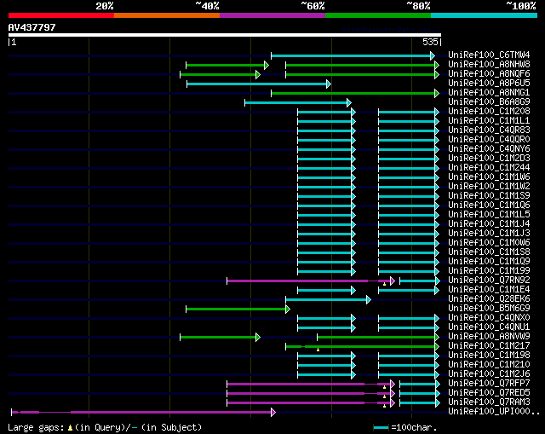Open the UniRef100_C1M208 entry
Viewport: 545px width, 434px height.
point(489,112)
